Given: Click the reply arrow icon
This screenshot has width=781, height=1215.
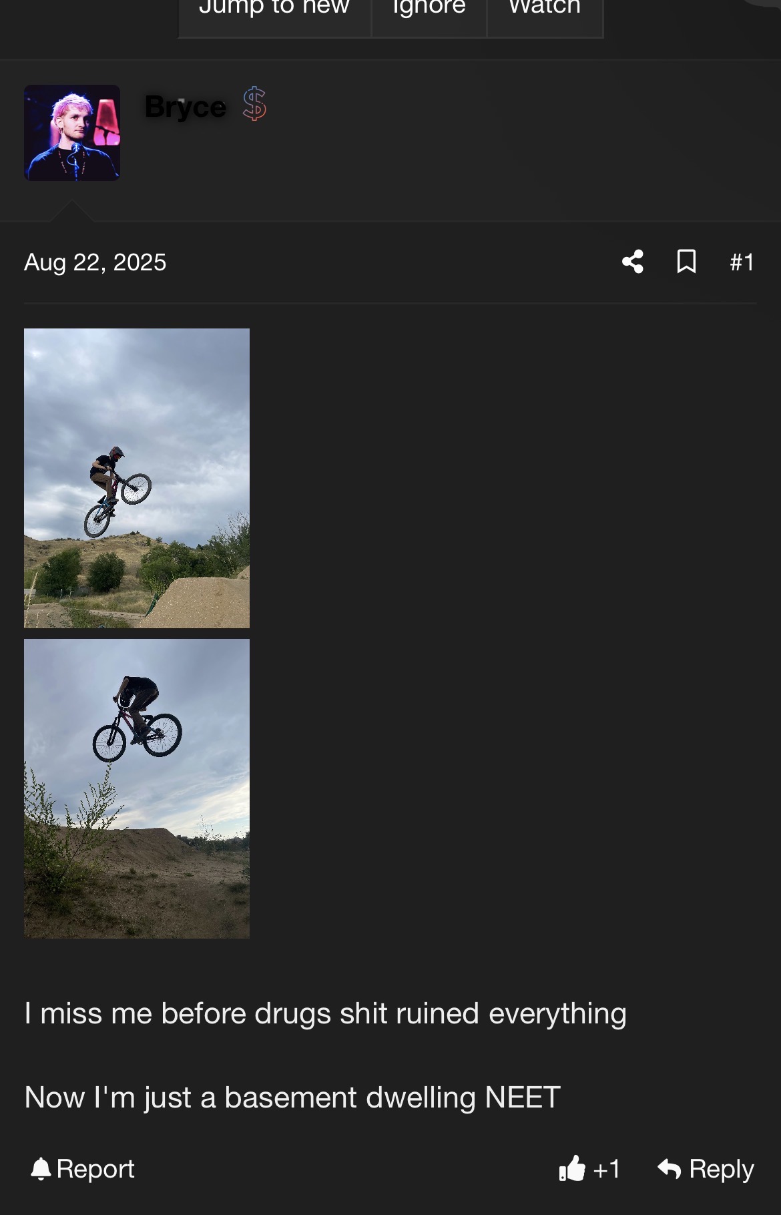Looking at the screenshot, I should (669, 1169).
